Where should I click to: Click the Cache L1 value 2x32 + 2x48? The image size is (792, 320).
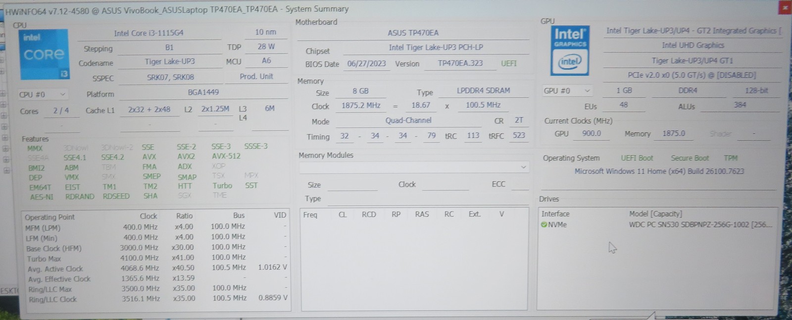tap(149, 109)
